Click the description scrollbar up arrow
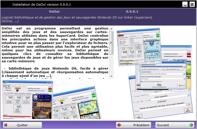The image size is (197, 129). click(x=111, y=29)
